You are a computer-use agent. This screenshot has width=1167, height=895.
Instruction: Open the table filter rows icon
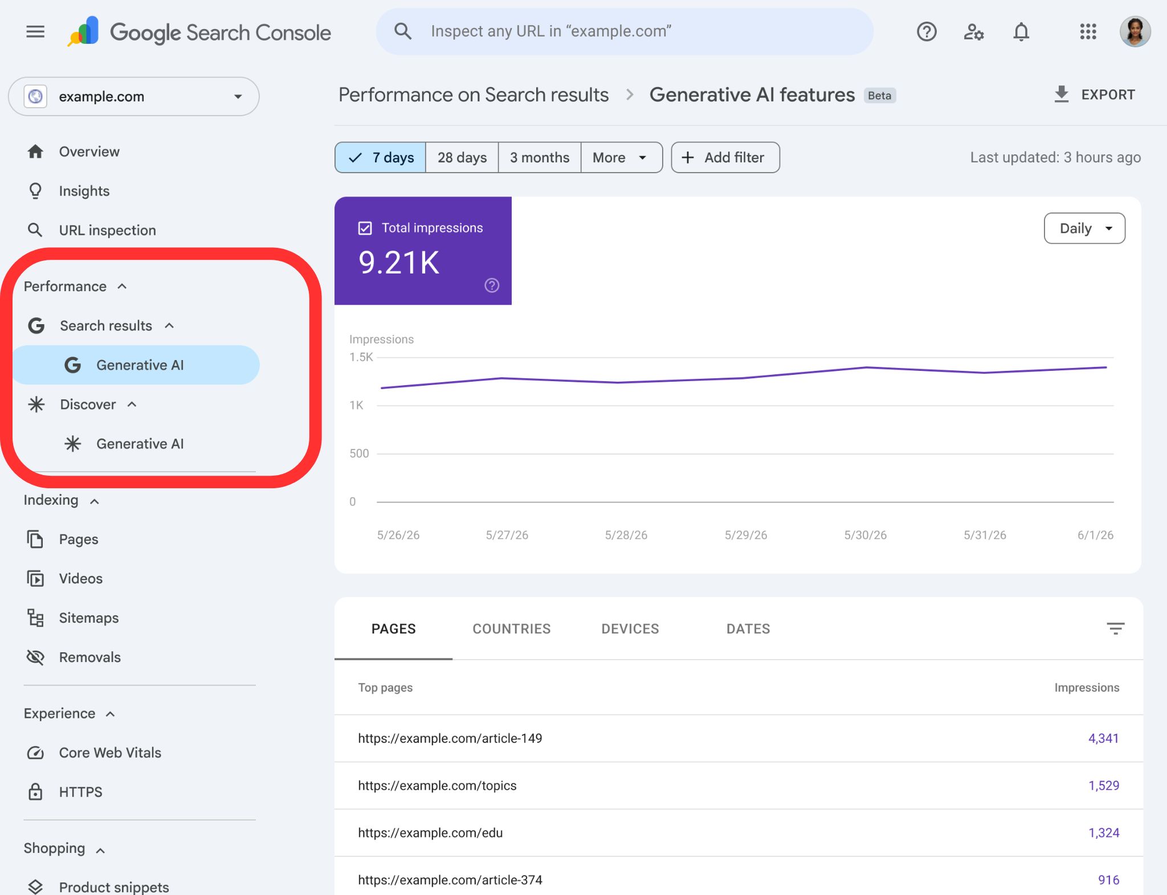[1115, 628]
